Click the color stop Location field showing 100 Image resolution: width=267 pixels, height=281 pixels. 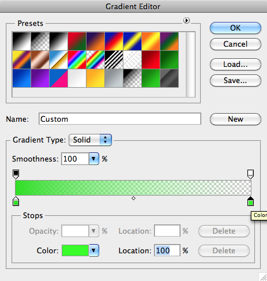tap(167, 250)
